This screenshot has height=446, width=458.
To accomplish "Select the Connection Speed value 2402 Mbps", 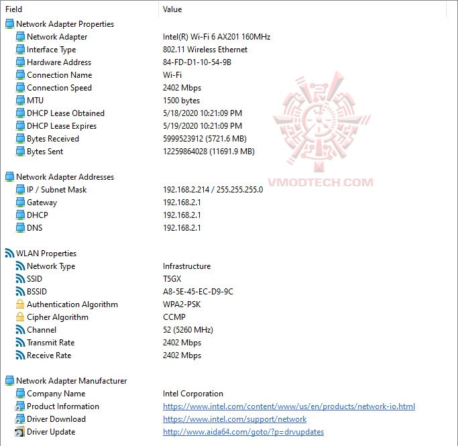I will 182,88.
